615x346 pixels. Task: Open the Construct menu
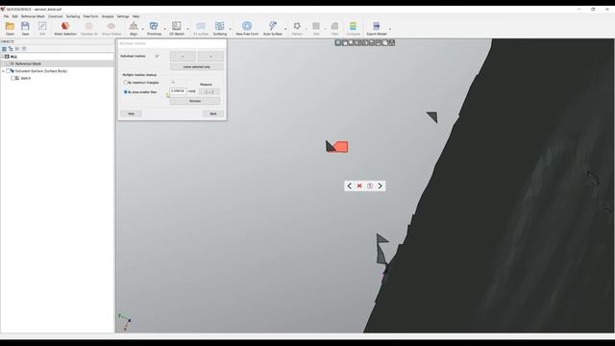click(x=56, y=16)
